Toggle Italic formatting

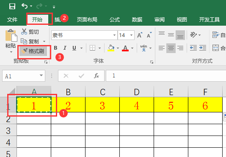(x=65, y=48)
